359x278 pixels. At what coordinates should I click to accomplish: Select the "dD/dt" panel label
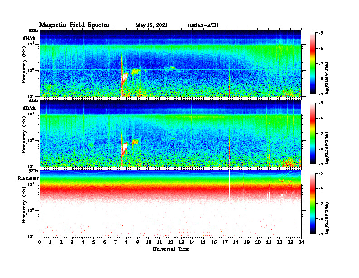[29, 108]
